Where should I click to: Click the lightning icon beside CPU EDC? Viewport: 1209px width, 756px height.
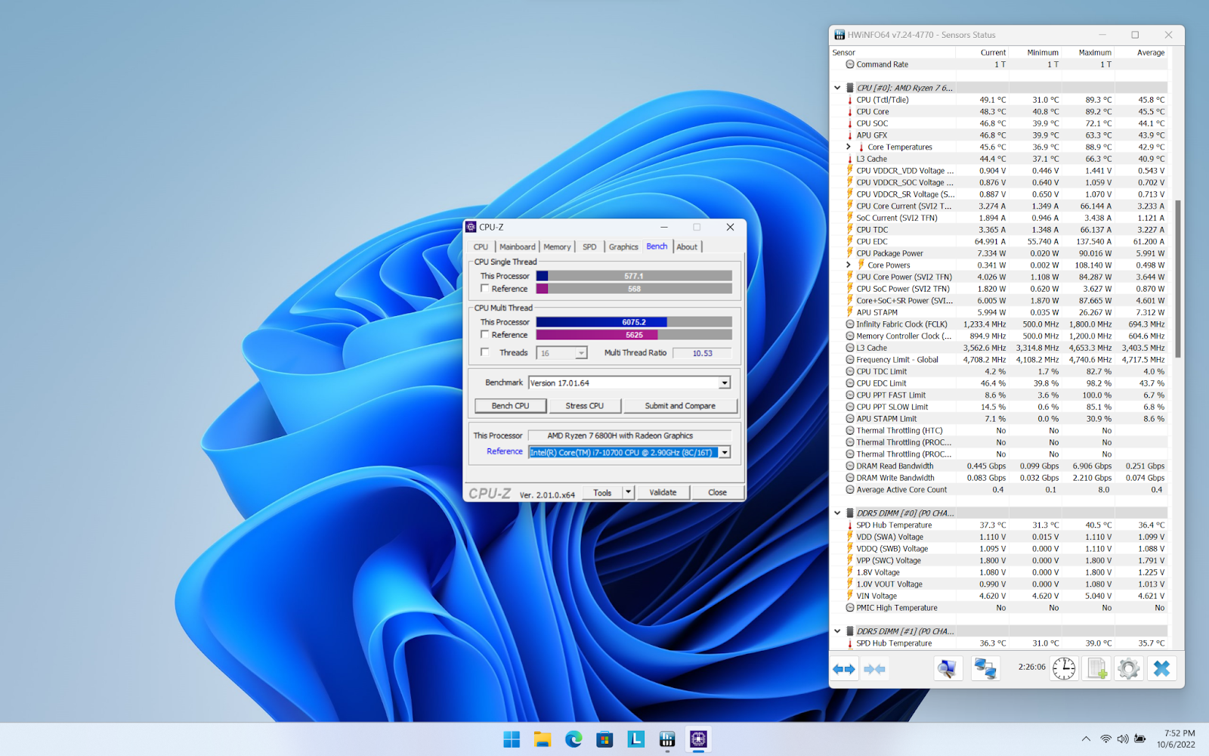pyautogui.click(x=850, y=241)
